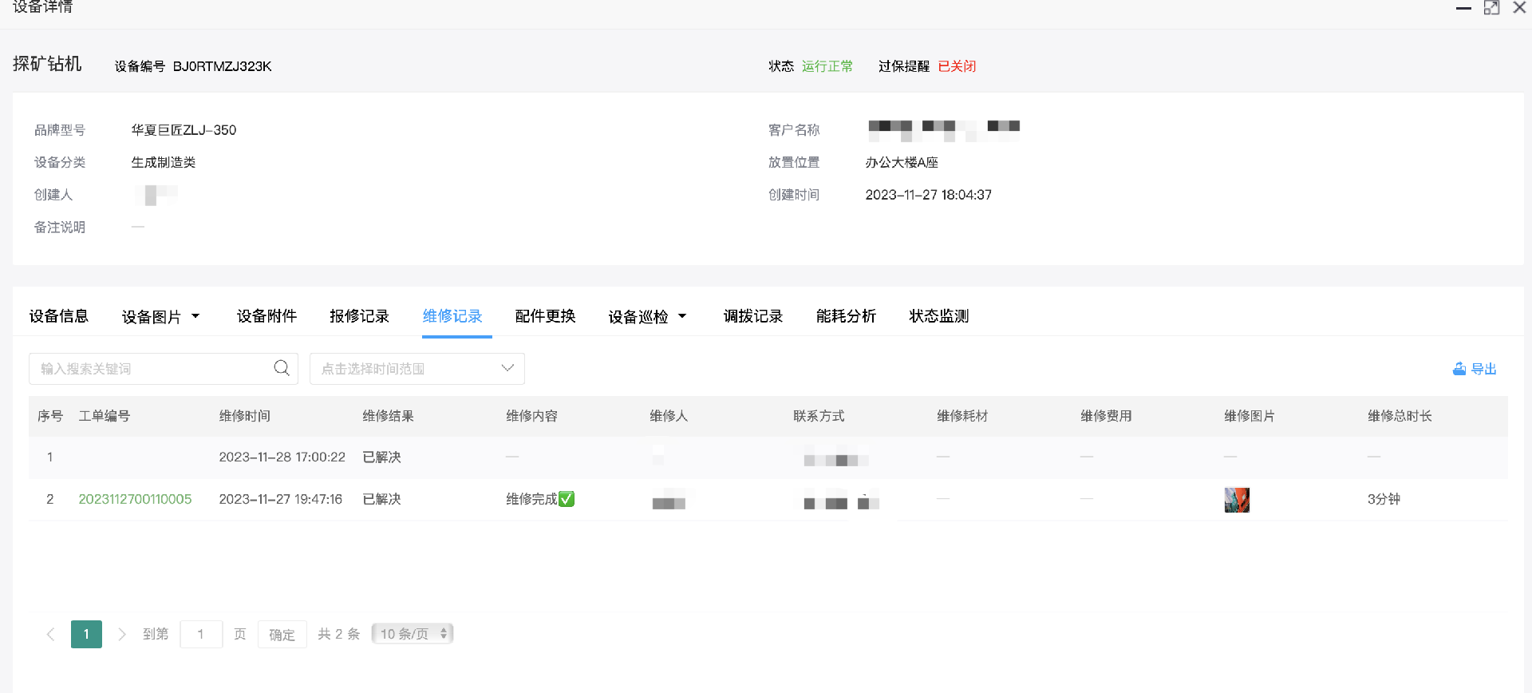
Task: Focus the keyword search input field
Action: point(152,369)
